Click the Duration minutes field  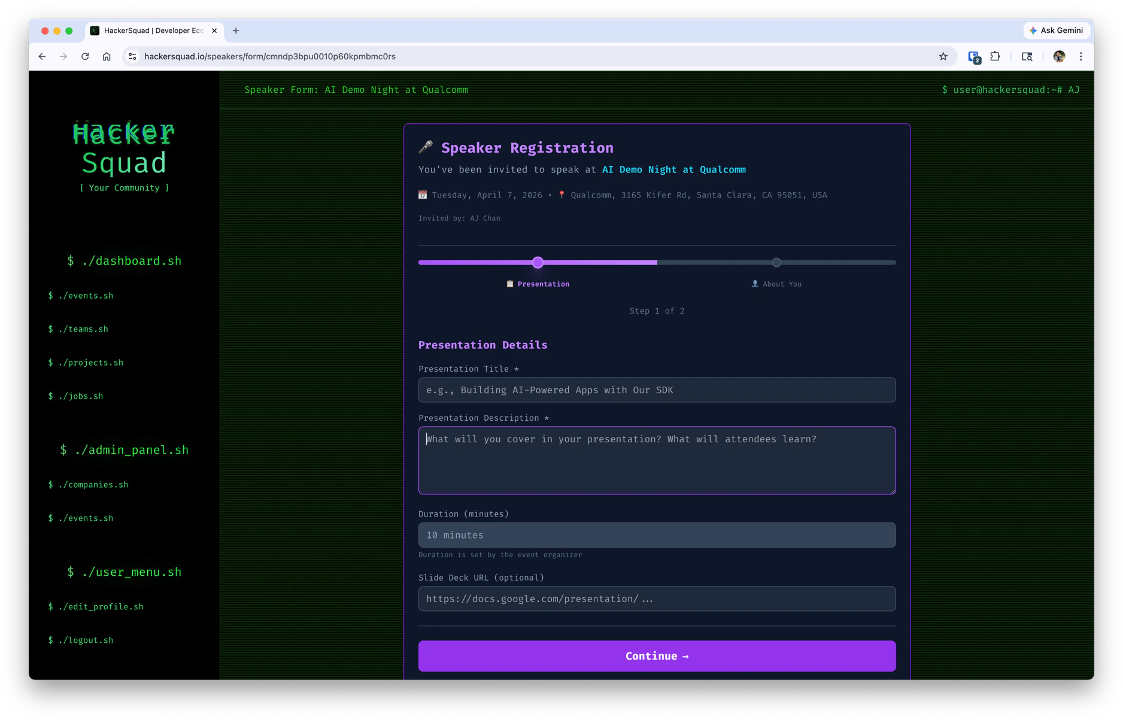click(x=657, y=535)
